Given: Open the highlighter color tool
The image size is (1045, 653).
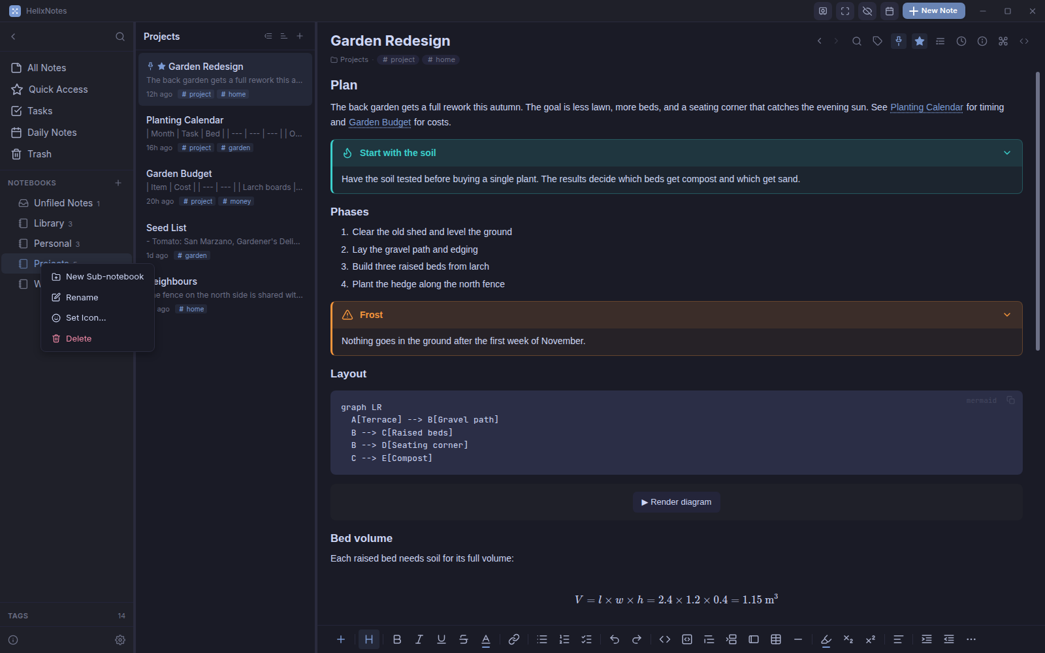Looking at the screenshot, I should point(826,639).
